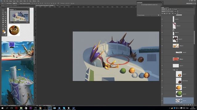Select the Brush tool
Image resolution: width=197 pixels, height=110 pixels.
tap(6, 16)
